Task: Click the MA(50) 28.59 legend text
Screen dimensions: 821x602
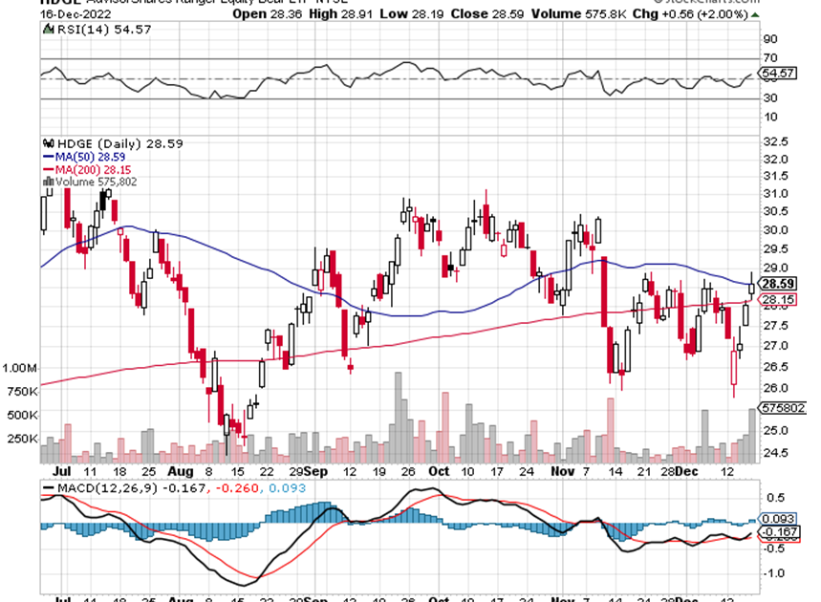Action: point(90,157)
